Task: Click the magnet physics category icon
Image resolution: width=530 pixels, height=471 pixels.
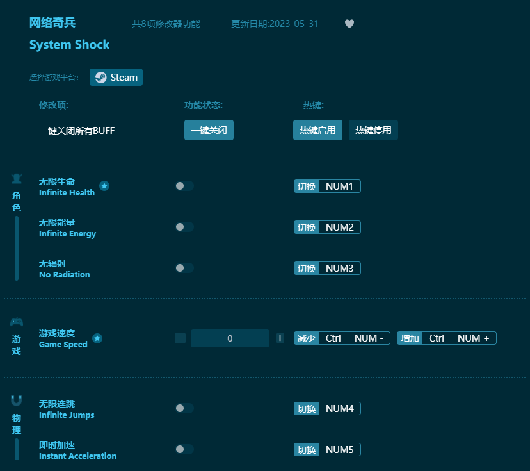Action: pos(17,401)
